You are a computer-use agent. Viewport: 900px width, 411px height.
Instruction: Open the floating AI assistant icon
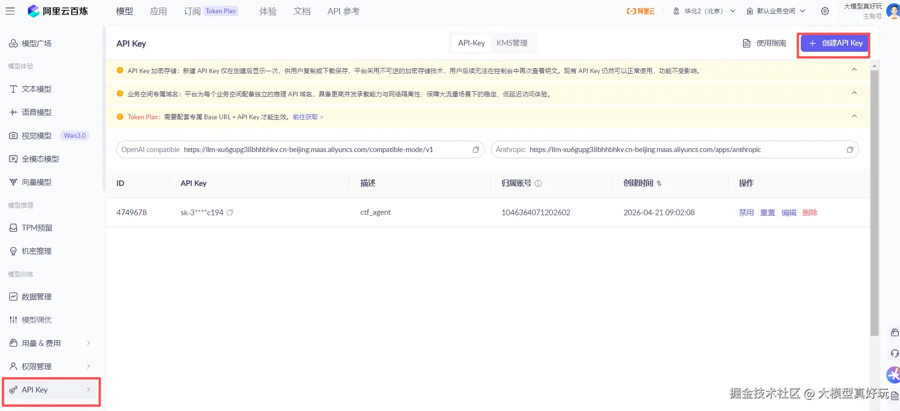(893, 374)
